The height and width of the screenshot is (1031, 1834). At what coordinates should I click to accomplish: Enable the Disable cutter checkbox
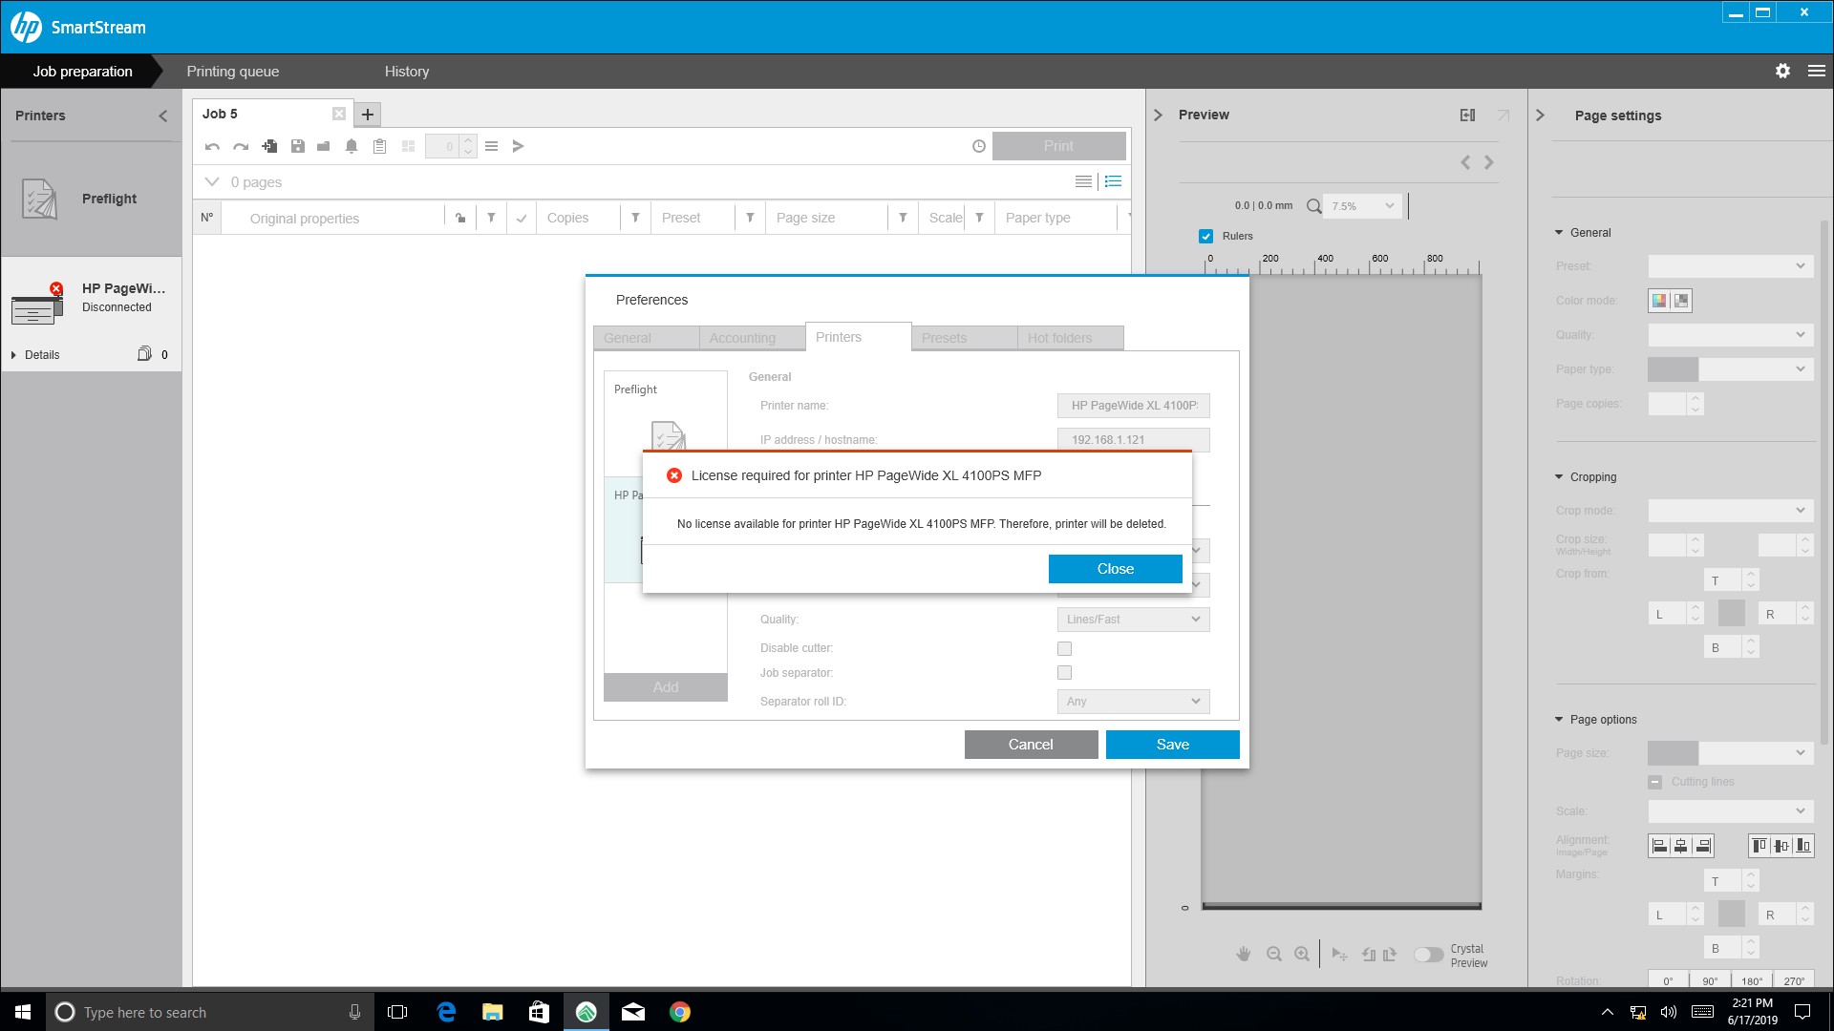pos(1064,647)
